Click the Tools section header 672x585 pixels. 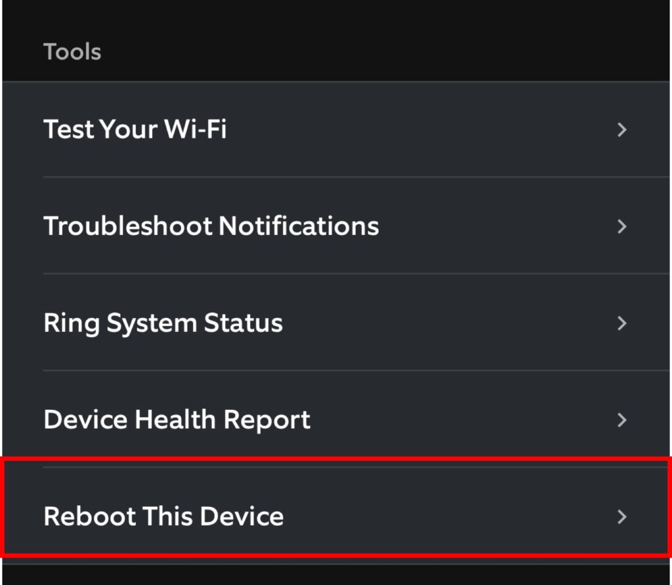point(72,51)
